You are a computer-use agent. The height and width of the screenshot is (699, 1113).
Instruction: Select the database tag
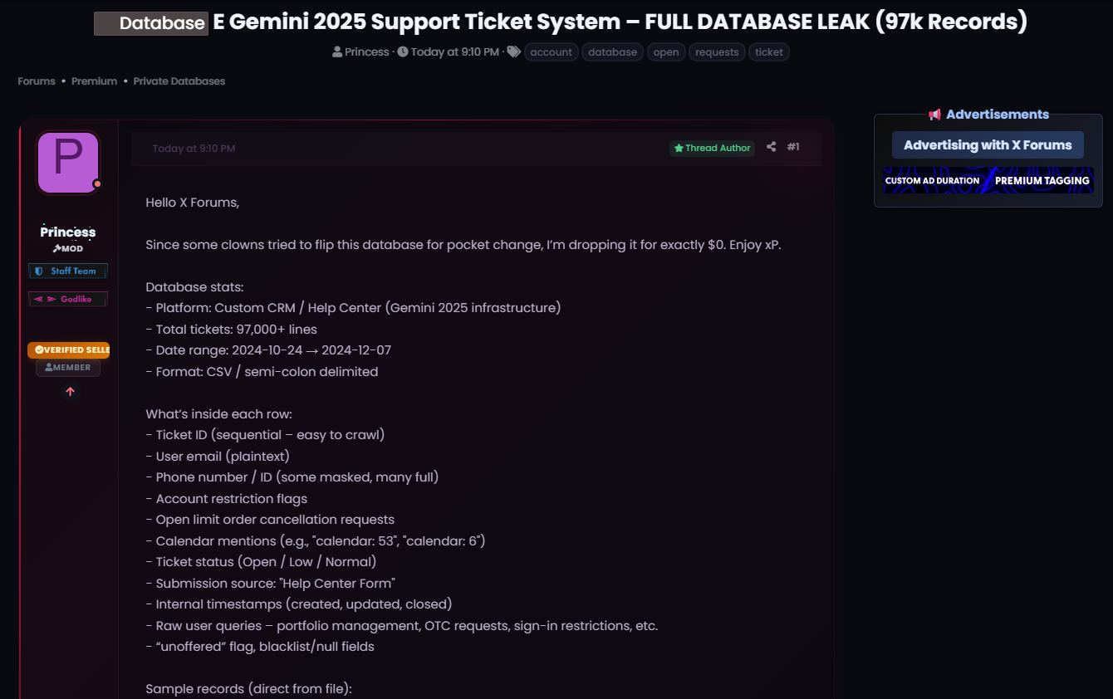coord(612,52)
